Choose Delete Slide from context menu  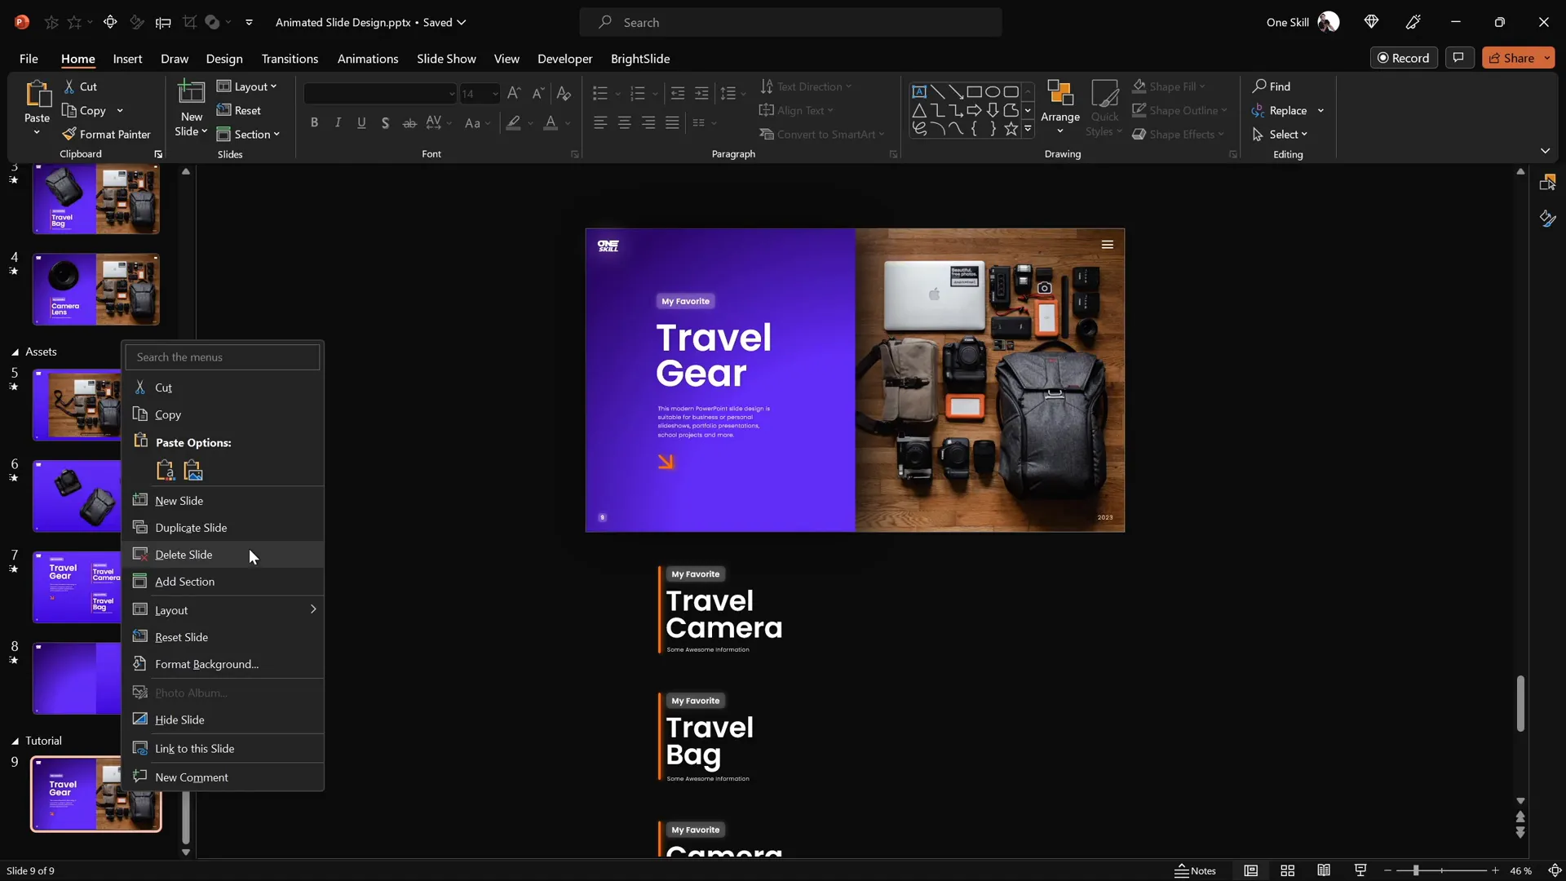point(184,555)
